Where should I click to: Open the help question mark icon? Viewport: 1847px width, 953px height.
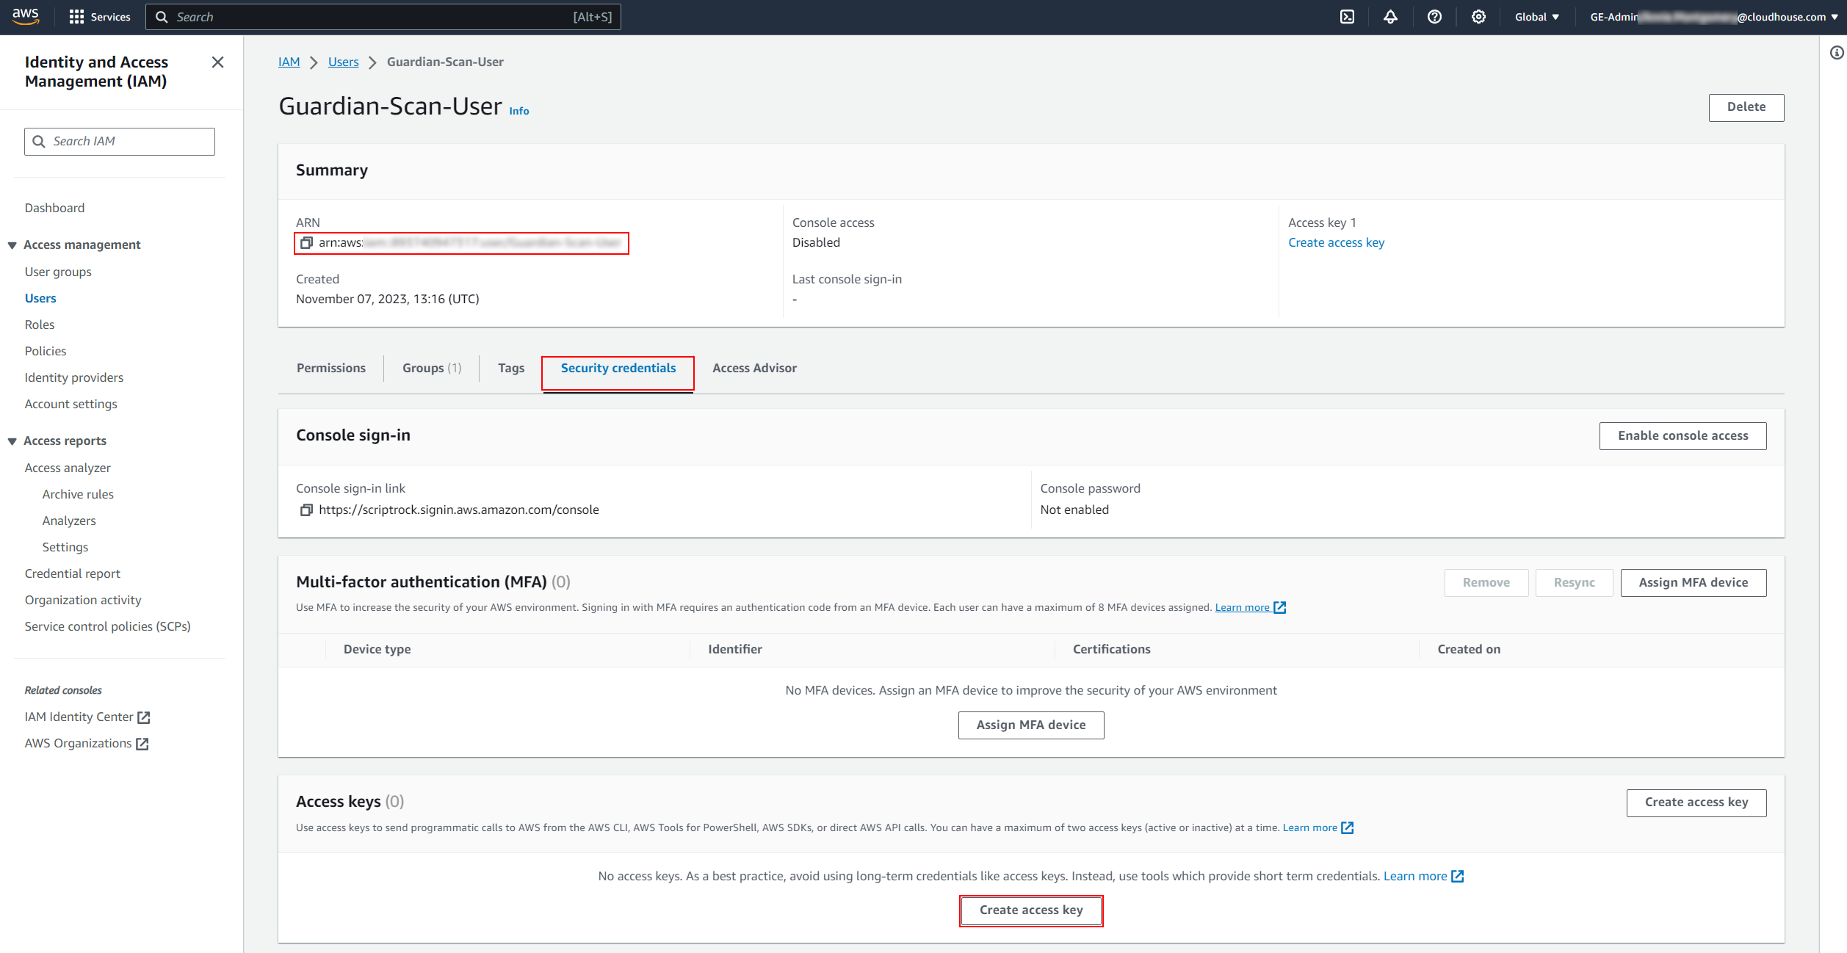(1434, 17)
